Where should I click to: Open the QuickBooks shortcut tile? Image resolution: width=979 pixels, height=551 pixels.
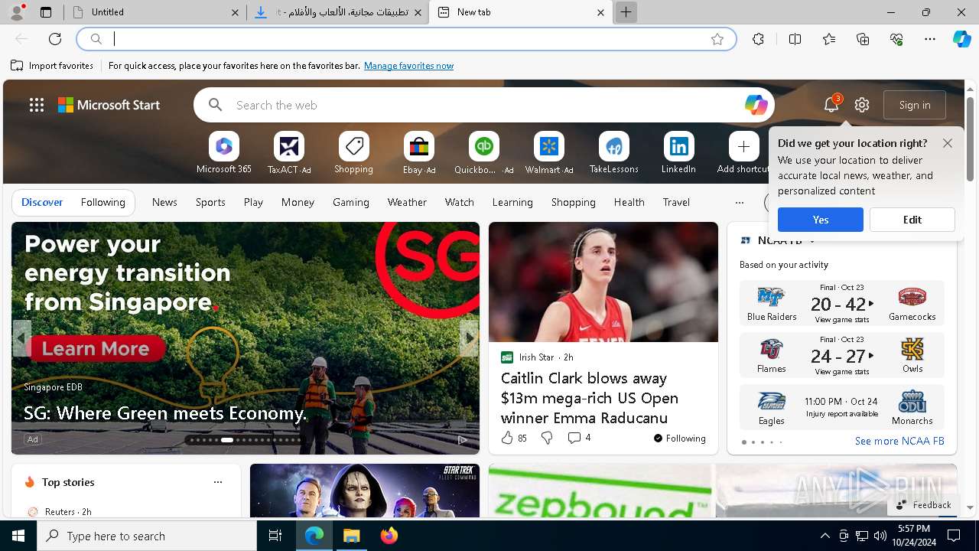coord(483,152)
